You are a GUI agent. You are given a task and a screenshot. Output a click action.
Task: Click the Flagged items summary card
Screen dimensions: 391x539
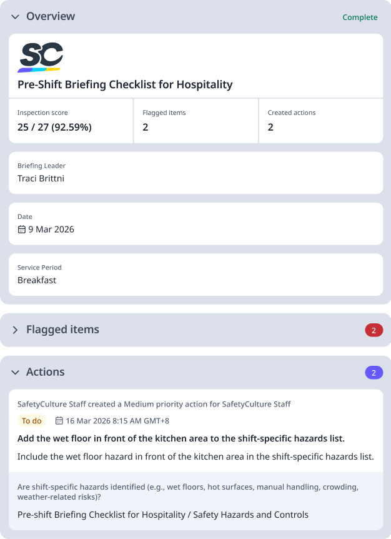195,121
